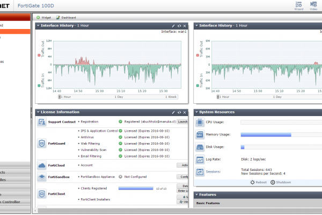The height and width of the screenshot is (215, 322).
Task: Click the FortiGate 100D title
Action: [36, 6]
